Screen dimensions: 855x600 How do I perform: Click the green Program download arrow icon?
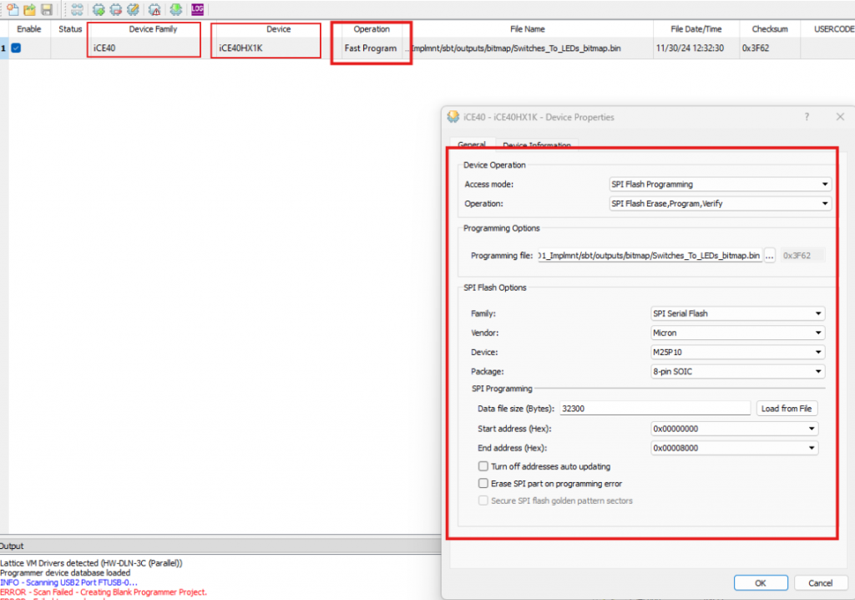tap(176, 10)
